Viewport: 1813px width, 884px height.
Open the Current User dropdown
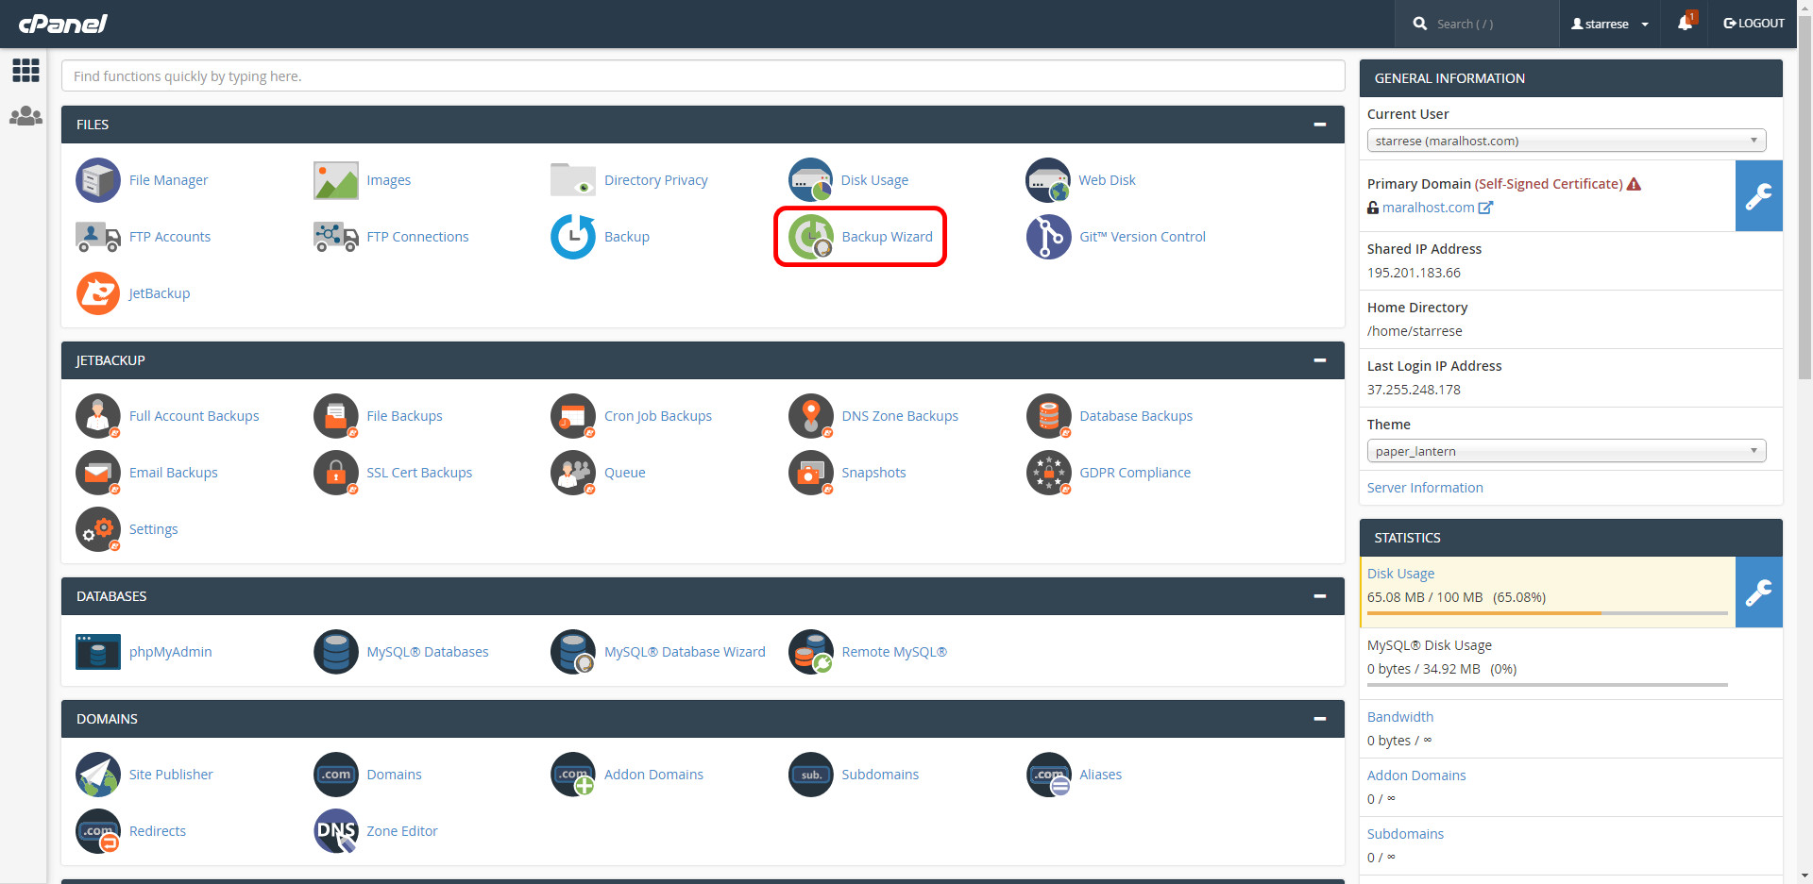[1567, 141]
